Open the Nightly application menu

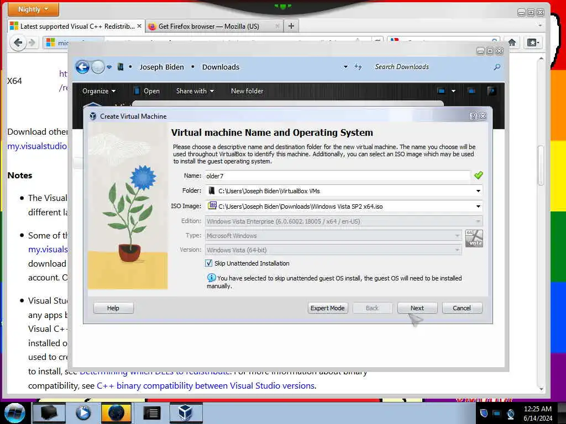tap(33, 9)
